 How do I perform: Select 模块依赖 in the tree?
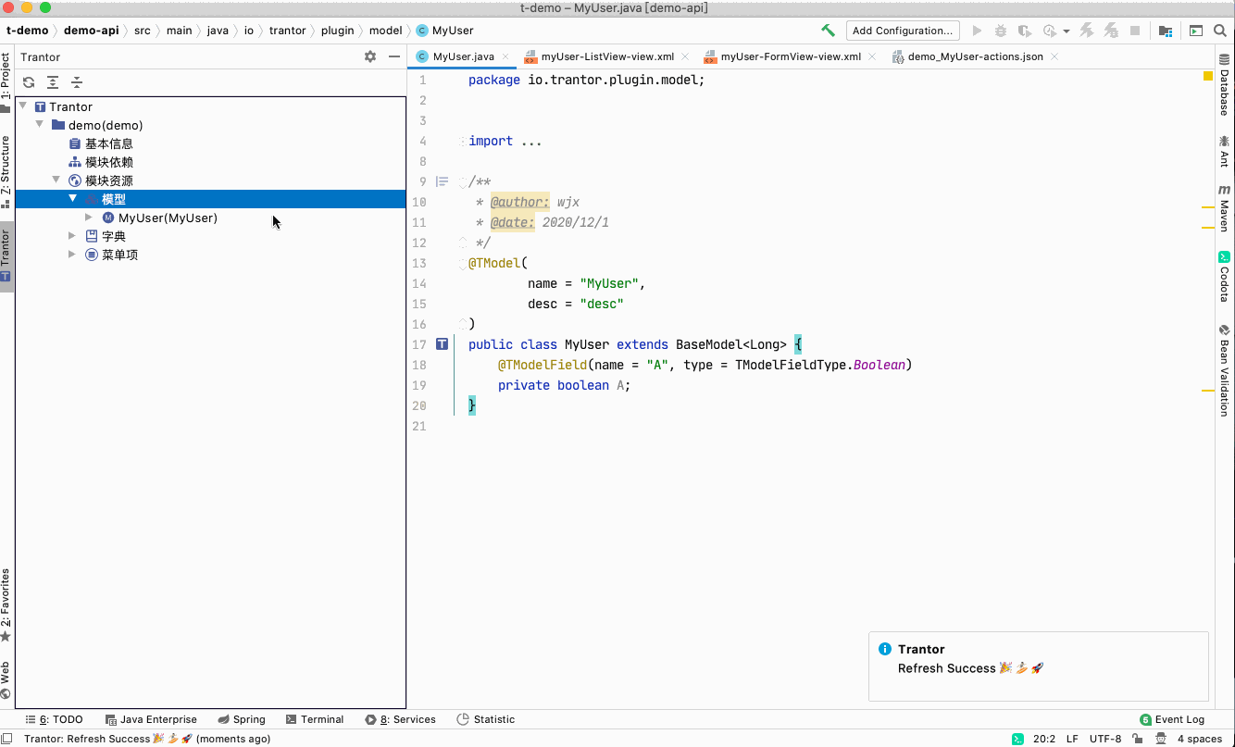pyautogui.click(x=109, y=162)
